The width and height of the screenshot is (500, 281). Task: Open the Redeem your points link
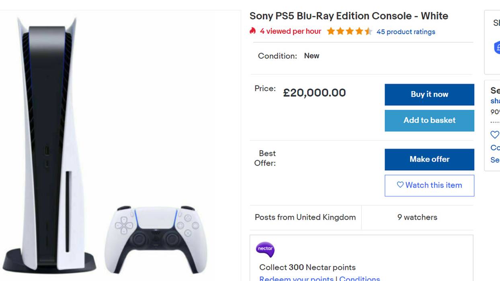pyautogui.click(x=296, y=278)
